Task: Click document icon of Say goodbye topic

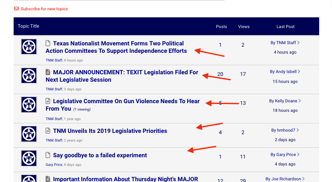Action: [x=48, y=155]
